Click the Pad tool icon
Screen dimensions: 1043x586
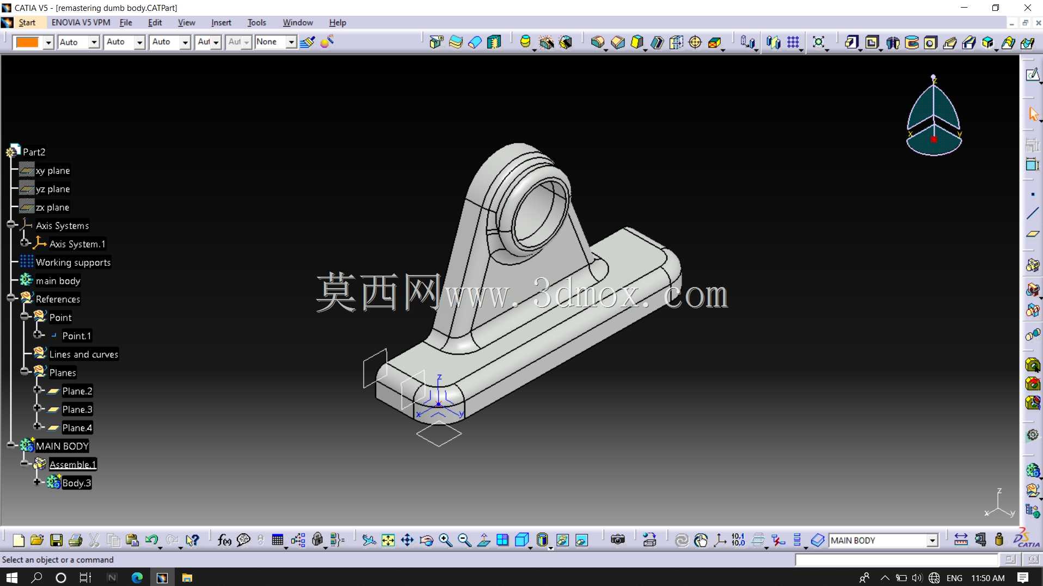[x=851, y=42]
